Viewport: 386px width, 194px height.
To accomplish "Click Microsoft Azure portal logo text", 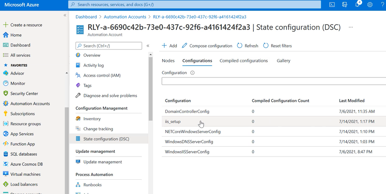I will click(22, 5).
